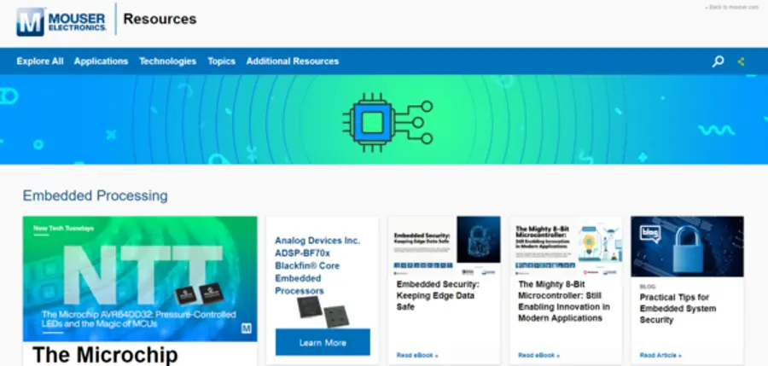This screenshot has width=768, height=366.
Task: Click Back to mouser.com link
Action: (731, 7)
